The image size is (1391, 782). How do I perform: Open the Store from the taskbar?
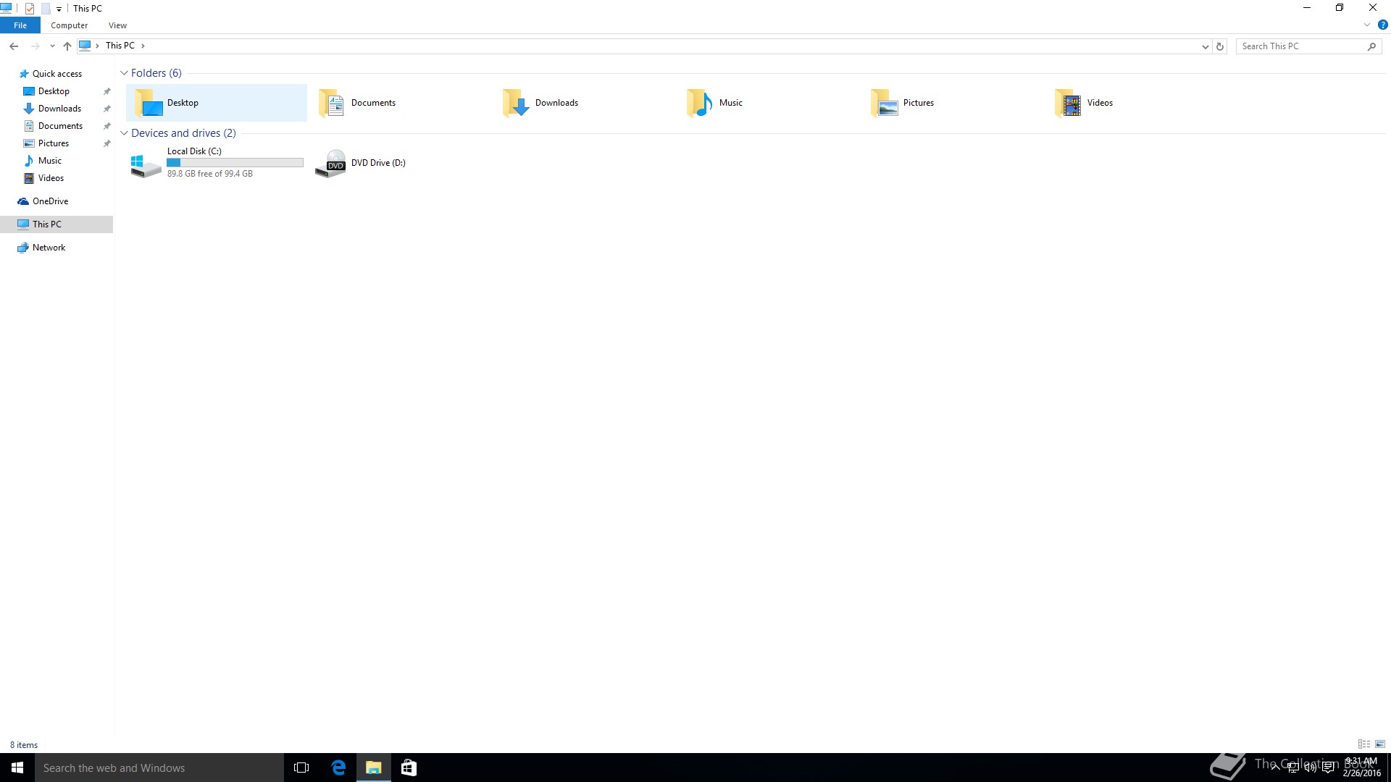pyautogui.click(x=409, y=768)
